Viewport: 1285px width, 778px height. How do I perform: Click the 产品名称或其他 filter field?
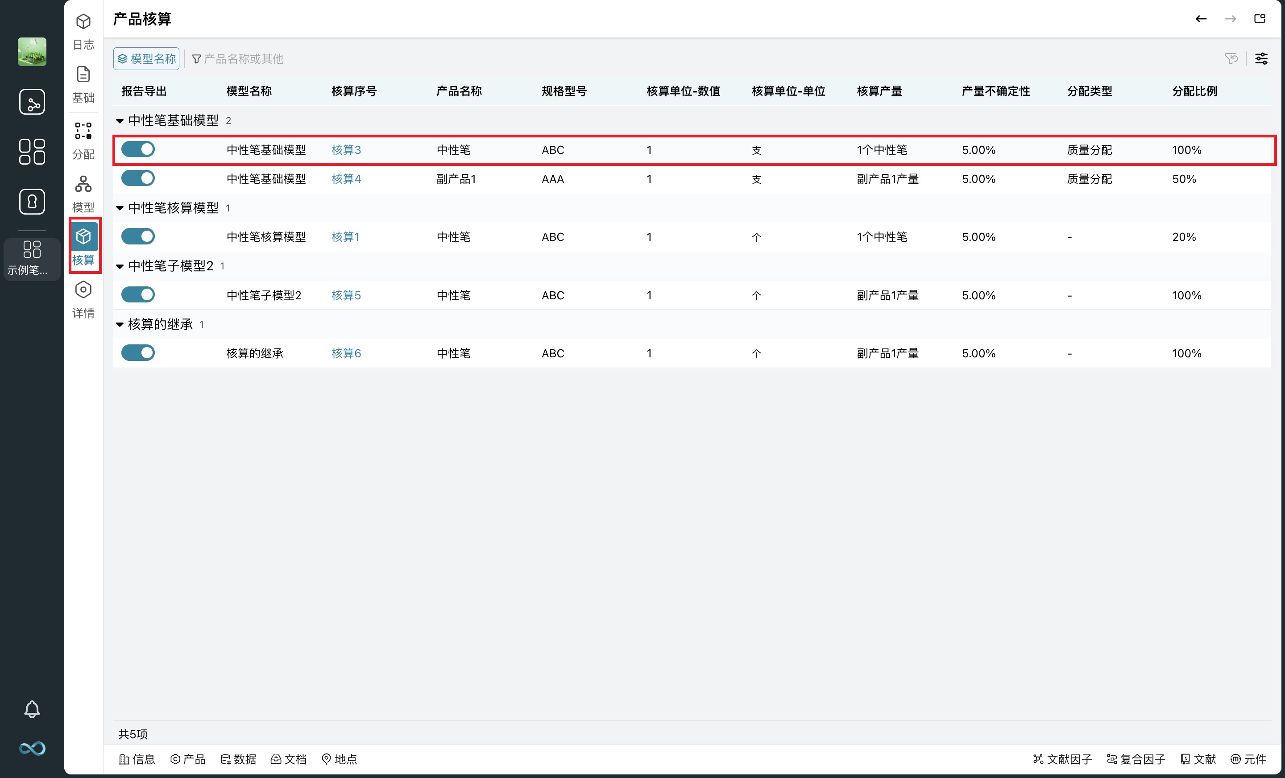click(243, 59)
